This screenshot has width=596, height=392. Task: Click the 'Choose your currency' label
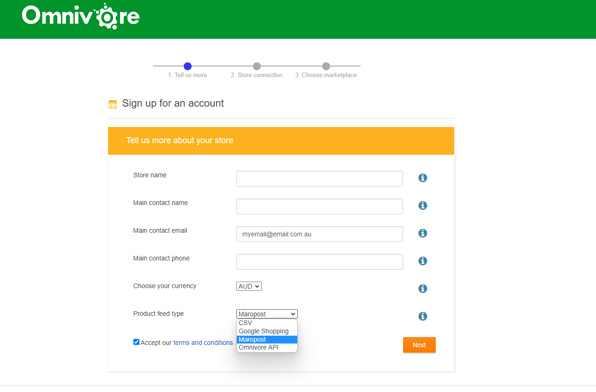(x=165, y=286)
